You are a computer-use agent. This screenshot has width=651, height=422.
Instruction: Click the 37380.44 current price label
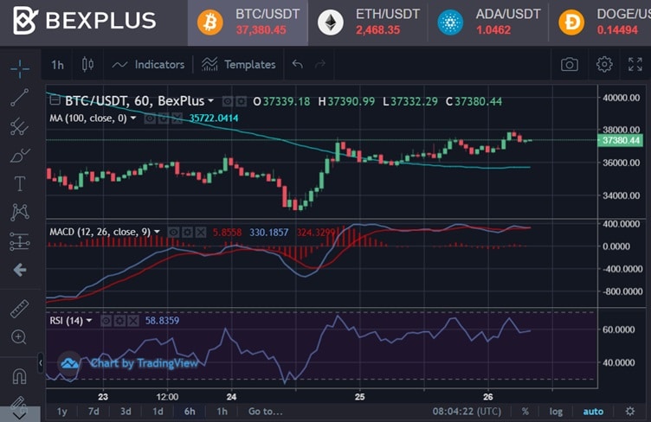pyautogui.click(x=621, y=141)
